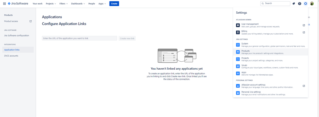Click the Issues settings icon
Viewport: 319px width, 117px height.
238,66
